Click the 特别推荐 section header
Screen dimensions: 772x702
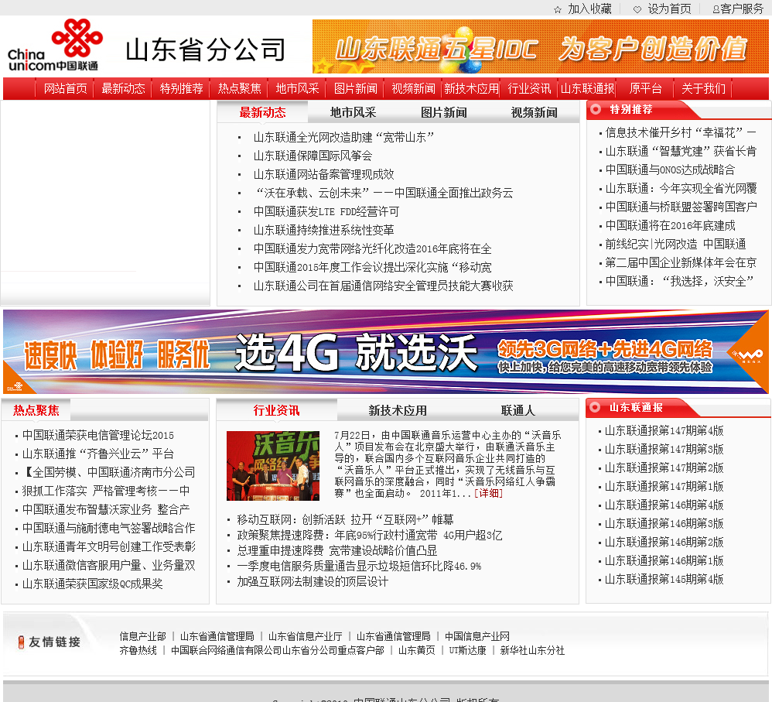pos(630,109)
